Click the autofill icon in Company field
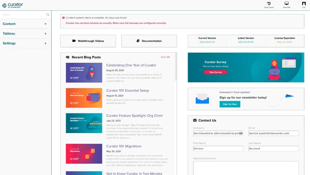The image size is (310, 175). 241,133
